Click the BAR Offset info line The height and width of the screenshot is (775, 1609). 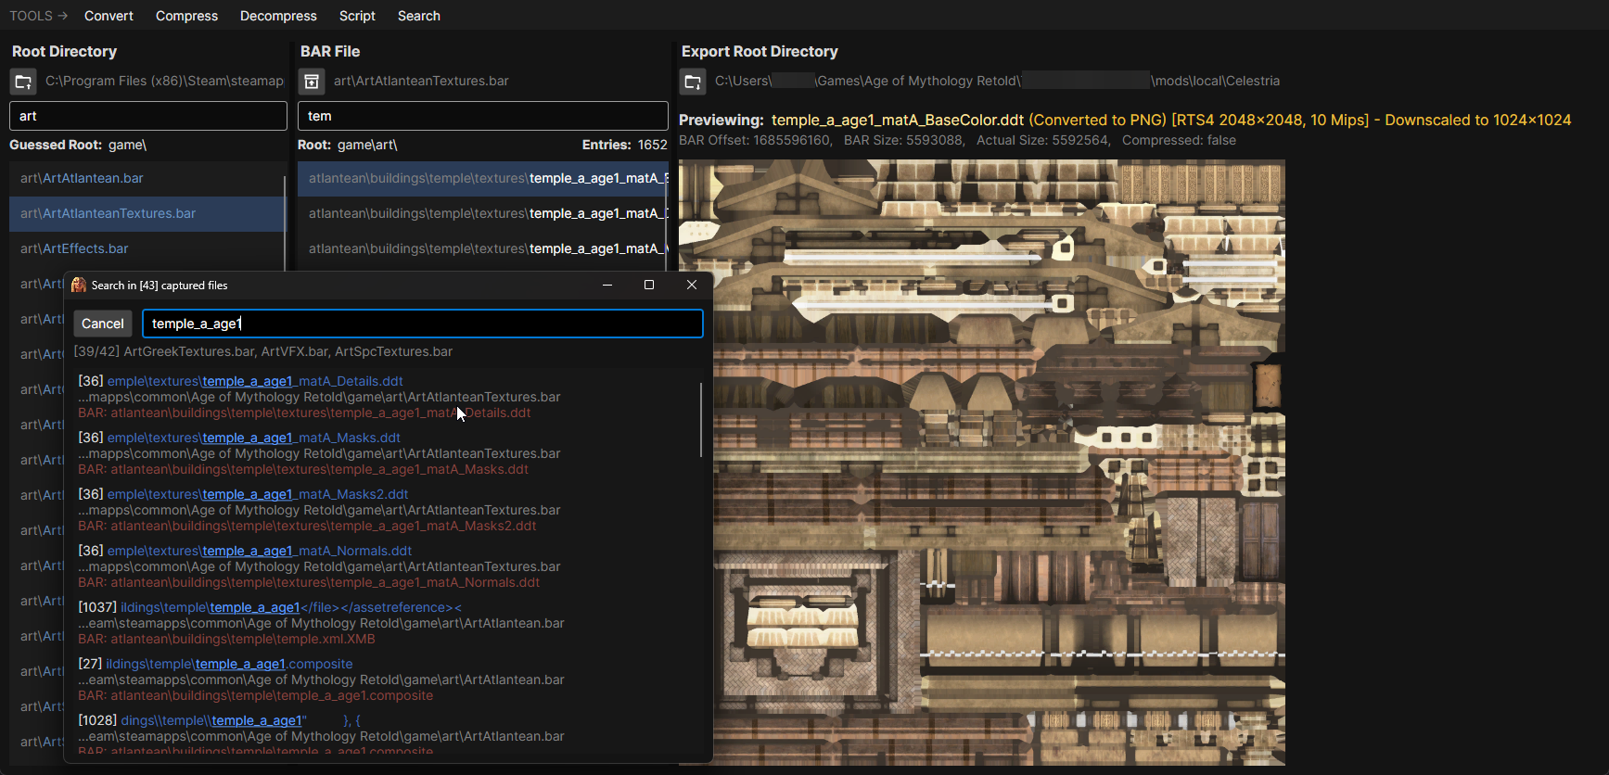tap(957, 140)
